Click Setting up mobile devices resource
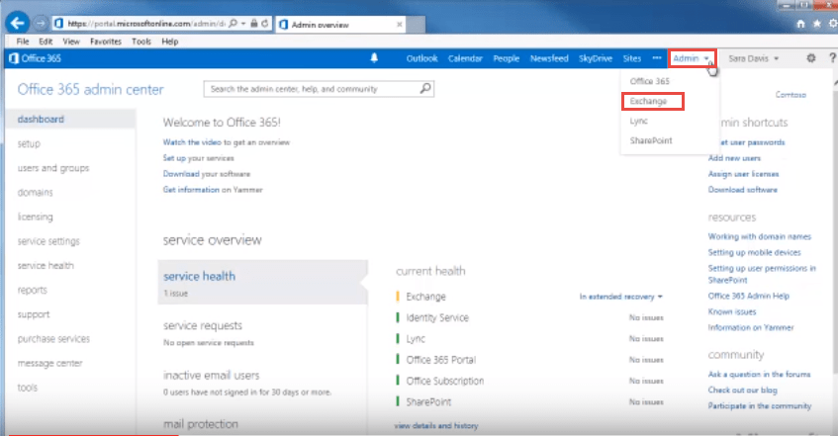Image resolution: width=838 pixels, height=436 pixels. pos(754,252)
